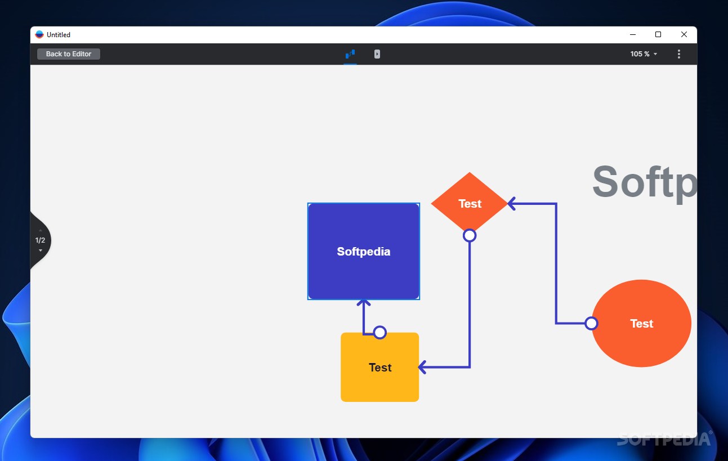The image size is (728, 461).
Task: Go to next page with down arrow
Action: 40,250
